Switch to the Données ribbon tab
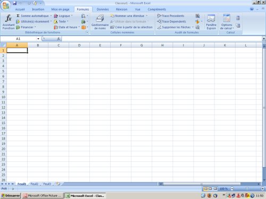The width and height of the screenshot is (266, 199). coord(103,10)
